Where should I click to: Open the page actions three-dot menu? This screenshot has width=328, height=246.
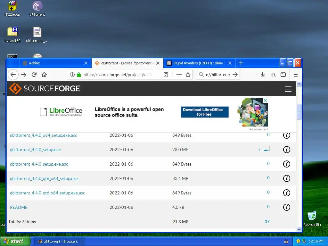[179, 75]
